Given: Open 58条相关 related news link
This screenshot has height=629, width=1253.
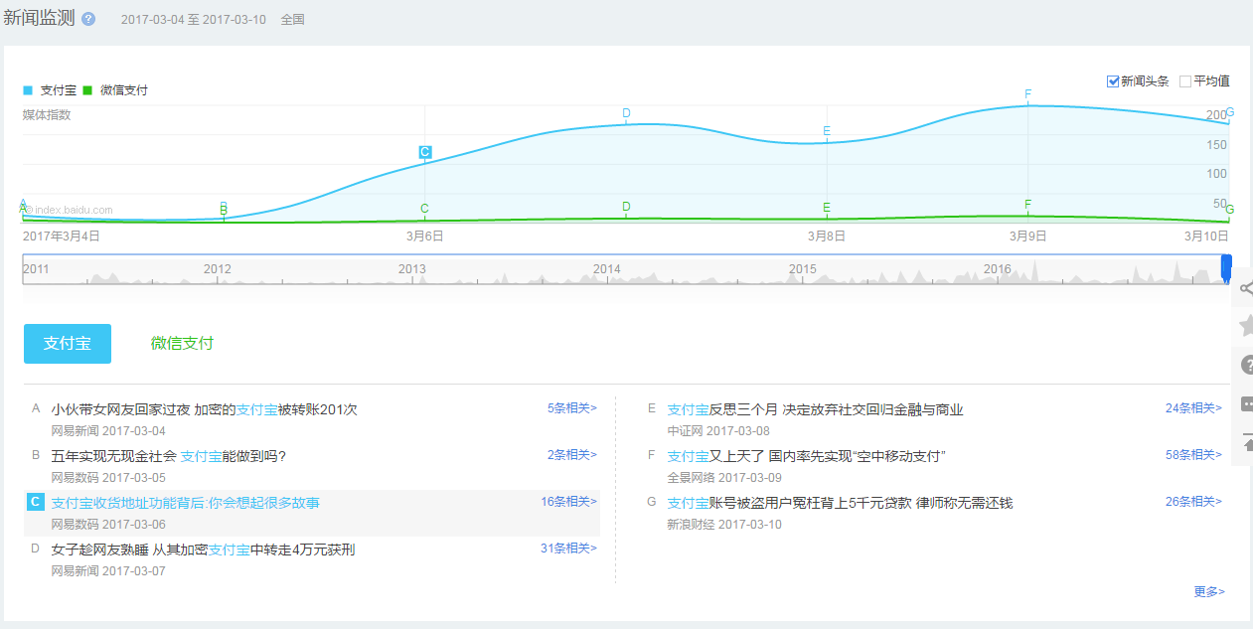Looking at the screenshot, I should [1193, 454].
